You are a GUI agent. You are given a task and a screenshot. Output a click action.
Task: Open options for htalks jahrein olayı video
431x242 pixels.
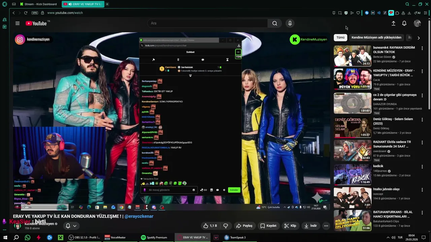[422, 190]
